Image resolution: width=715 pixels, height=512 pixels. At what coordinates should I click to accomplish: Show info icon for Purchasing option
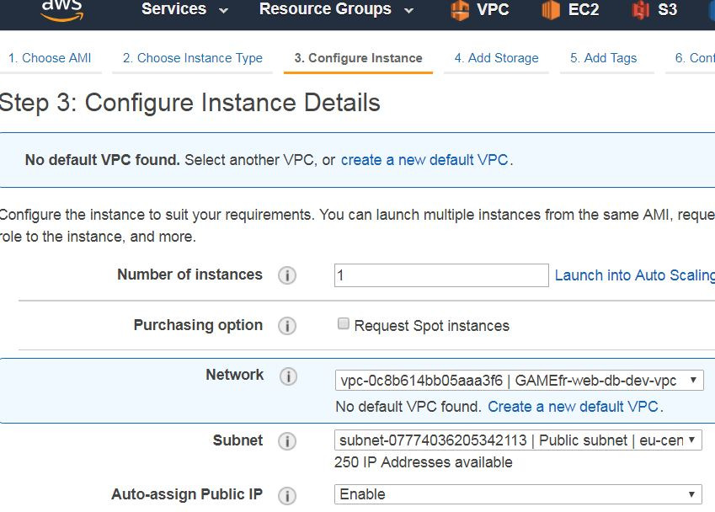pyautogui.click(x=287, y=326)
